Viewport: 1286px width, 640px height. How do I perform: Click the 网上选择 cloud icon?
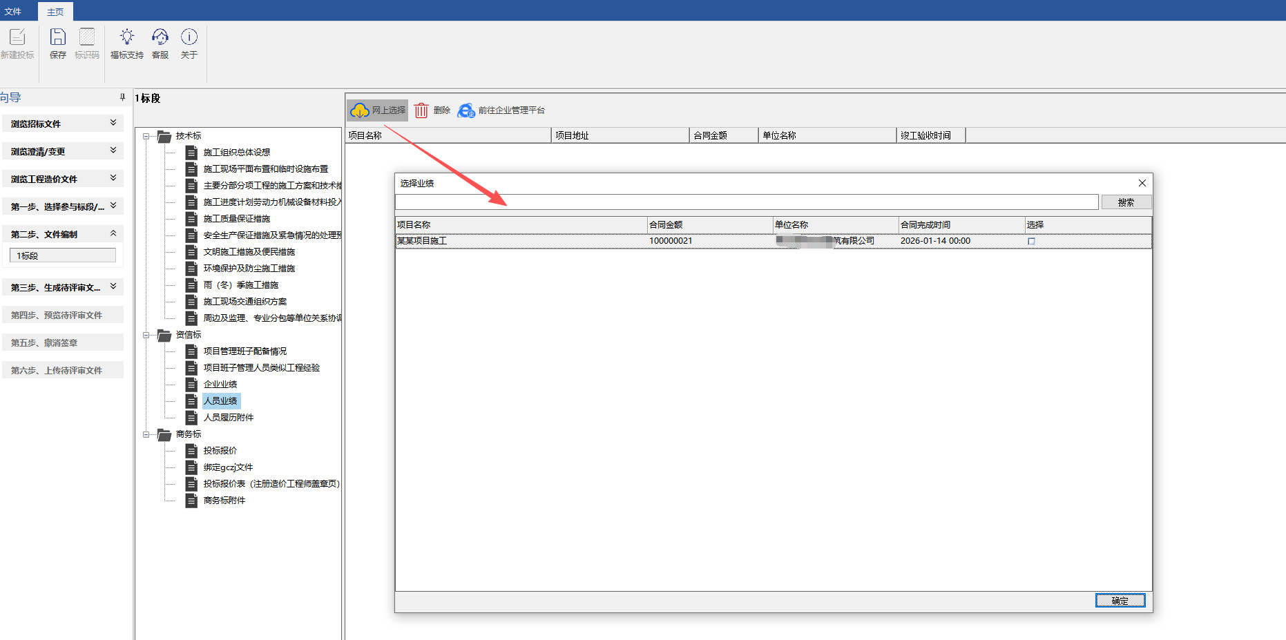coord(359,110)
